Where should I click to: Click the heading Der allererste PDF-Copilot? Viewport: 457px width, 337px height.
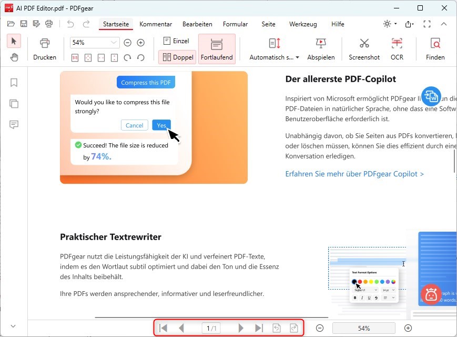point(340,79)
